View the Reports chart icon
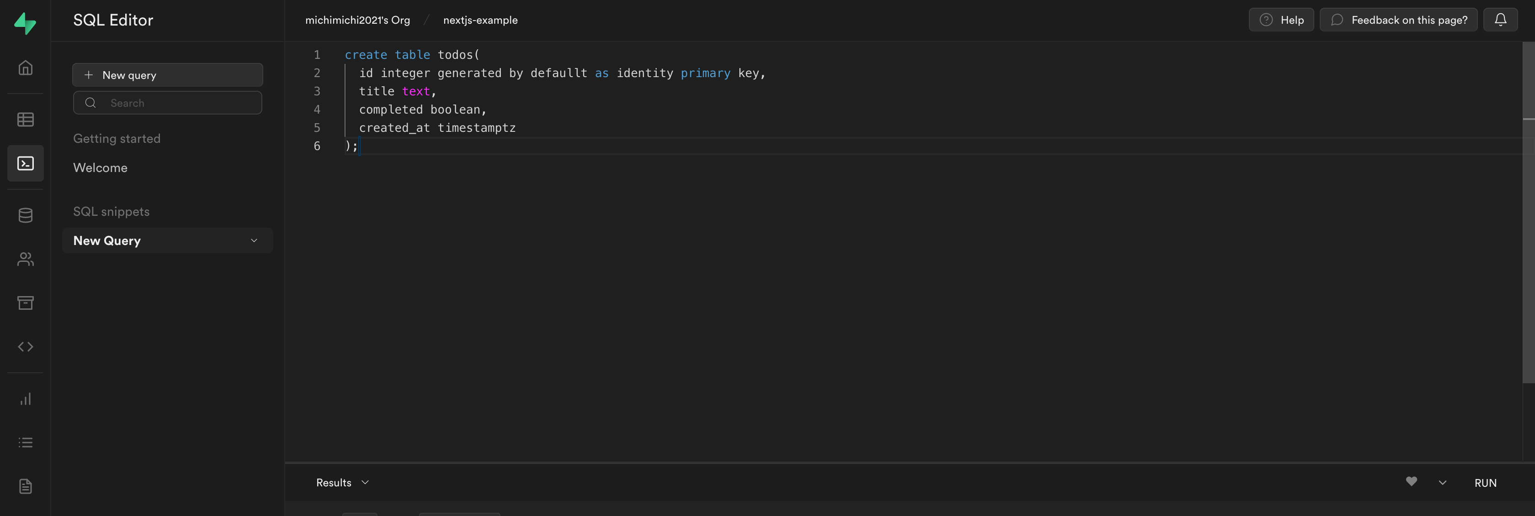Image resolution: width=1535 pixels, height=516 pixels. (25, 399)
